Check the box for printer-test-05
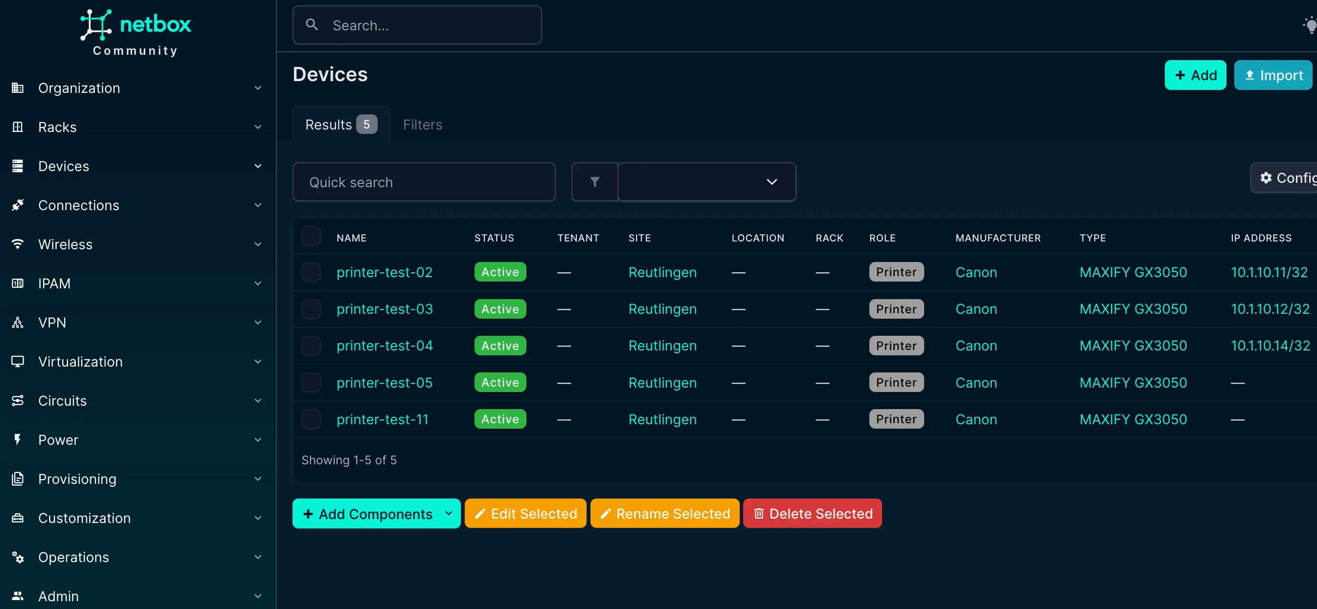 pyautogui.click(x=311, y=382)
